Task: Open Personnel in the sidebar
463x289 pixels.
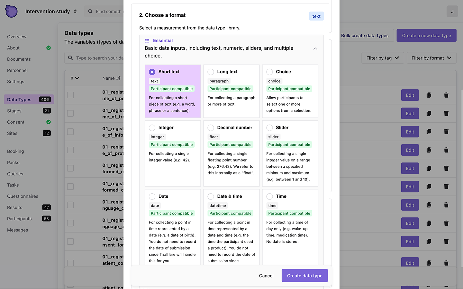Action: [17, 70]
